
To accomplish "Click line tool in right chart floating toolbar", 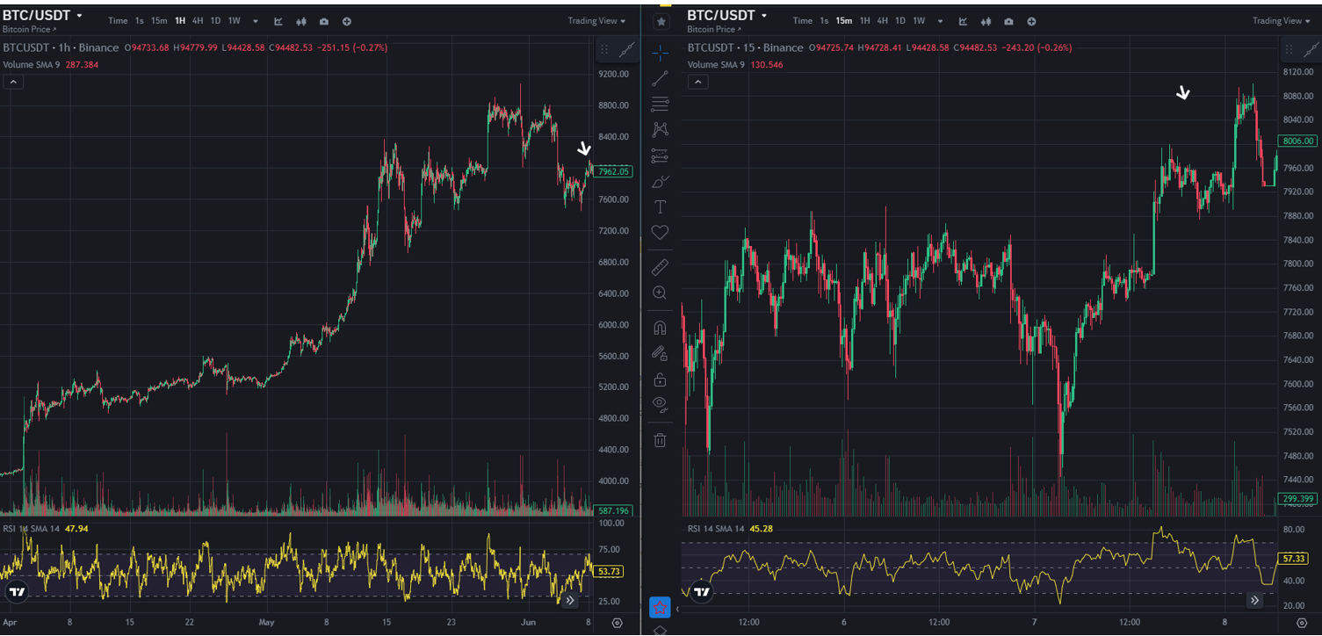I will (x=1311, y=48).
